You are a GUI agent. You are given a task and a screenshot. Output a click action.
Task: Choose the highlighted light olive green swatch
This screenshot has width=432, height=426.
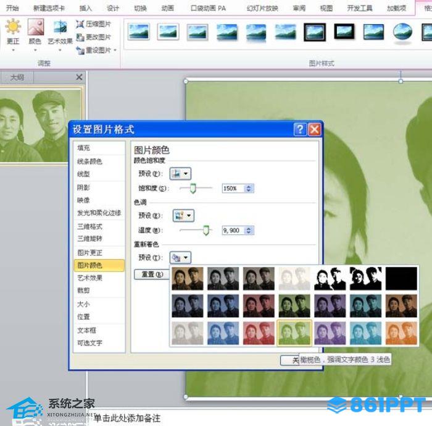[x=294, y=333]
